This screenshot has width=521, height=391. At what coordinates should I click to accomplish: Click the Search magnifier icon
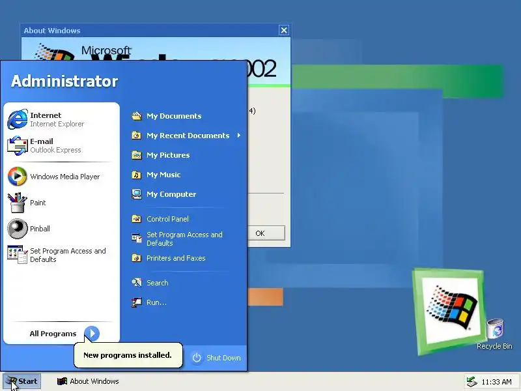click(x=137, y=283)
